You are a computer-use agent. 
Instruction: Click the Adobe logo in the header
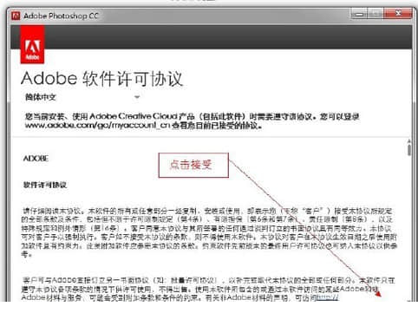point(32,44)
